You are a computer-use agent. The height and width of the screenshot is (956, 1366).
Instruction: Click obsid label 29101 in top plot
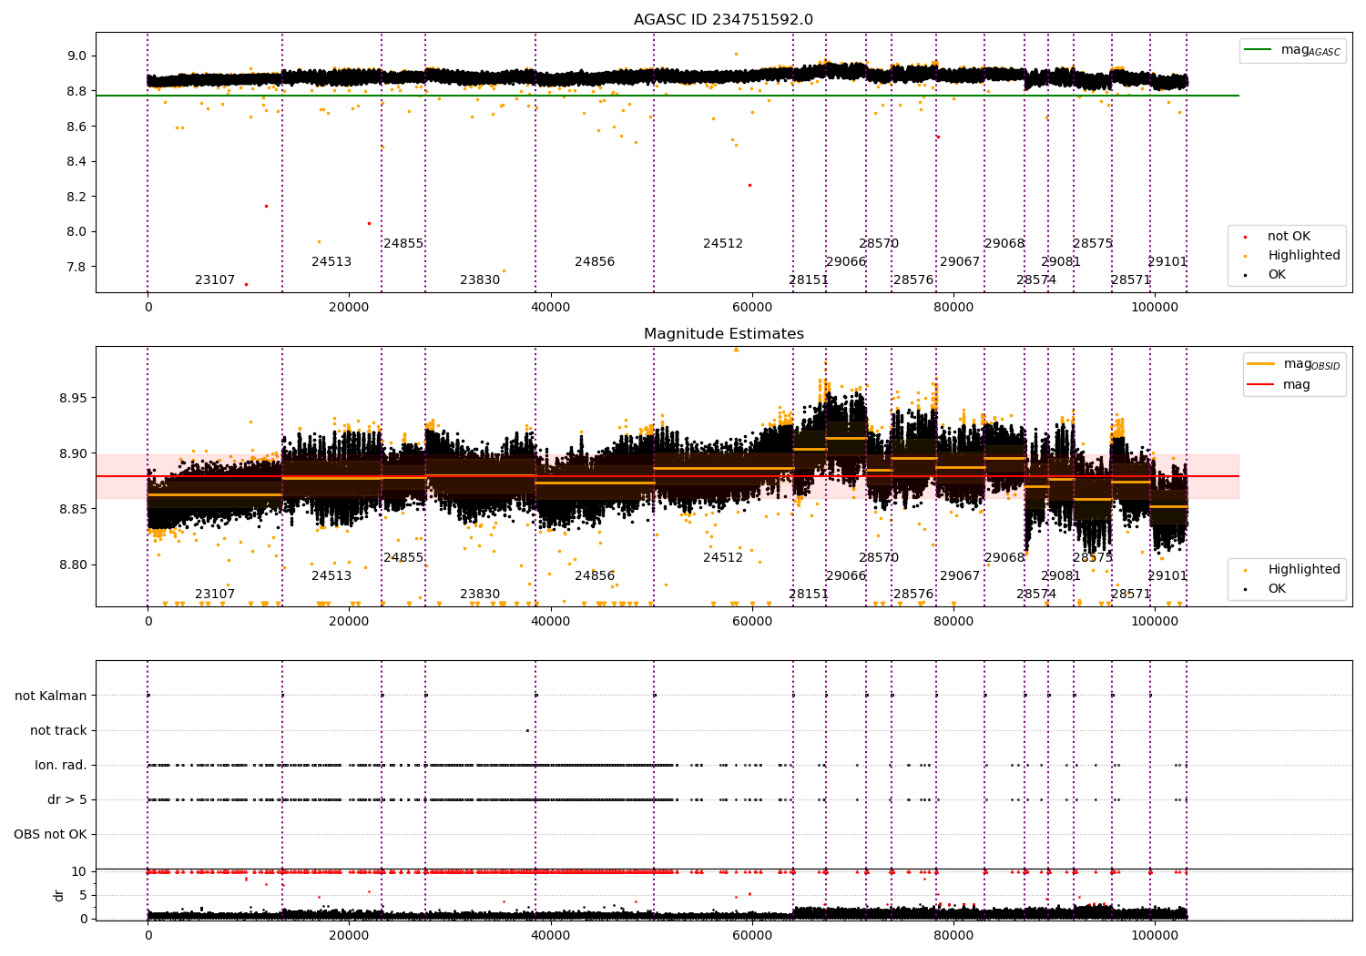(1167, 262)
